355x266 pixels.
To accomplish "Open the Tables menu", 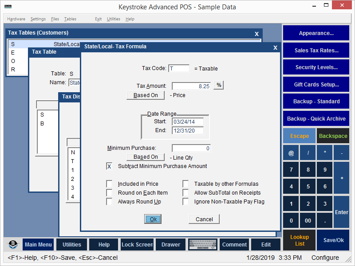I will click(x=70, y=19).
